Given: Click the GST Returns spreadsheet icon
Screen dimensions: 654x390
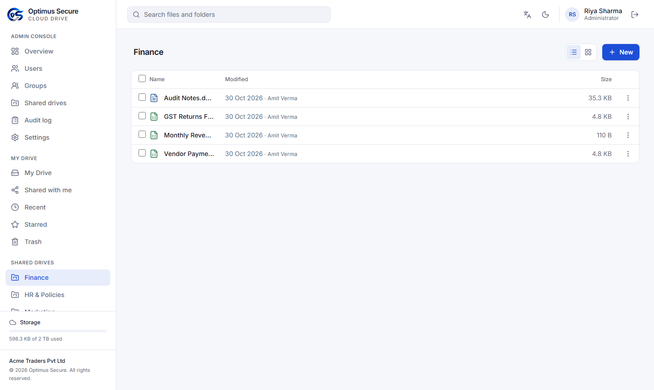Looking at the screenshot, I should point(154,117).
